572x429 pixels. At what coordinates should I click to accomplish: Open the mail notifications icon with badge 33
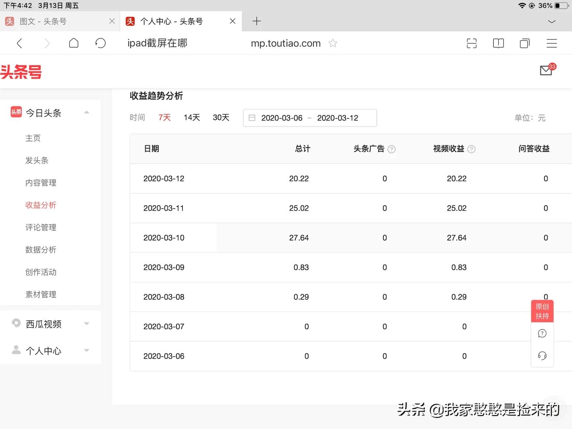pos(546,70)
